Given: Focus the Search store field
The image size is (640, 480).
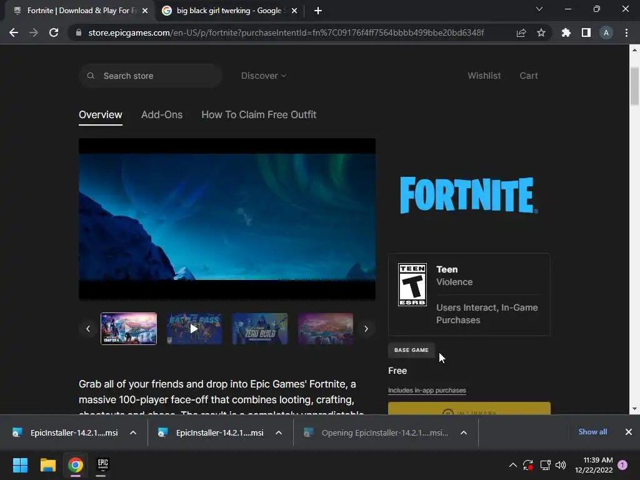Looking at the screenshot, I should pos(151,76).
